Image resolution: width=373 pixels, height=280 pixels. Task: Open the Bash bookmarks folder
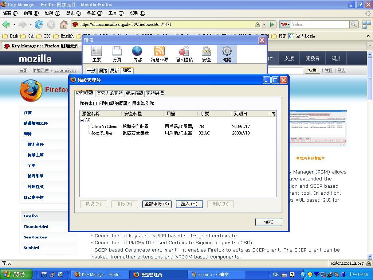[10, 36]
